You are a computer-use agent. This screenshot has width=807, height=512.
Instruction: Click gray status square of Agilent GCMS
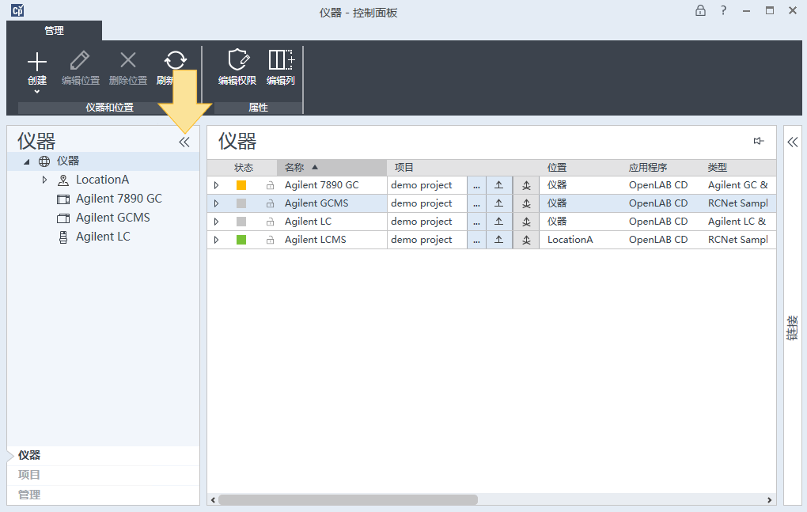tap(241, 203)
